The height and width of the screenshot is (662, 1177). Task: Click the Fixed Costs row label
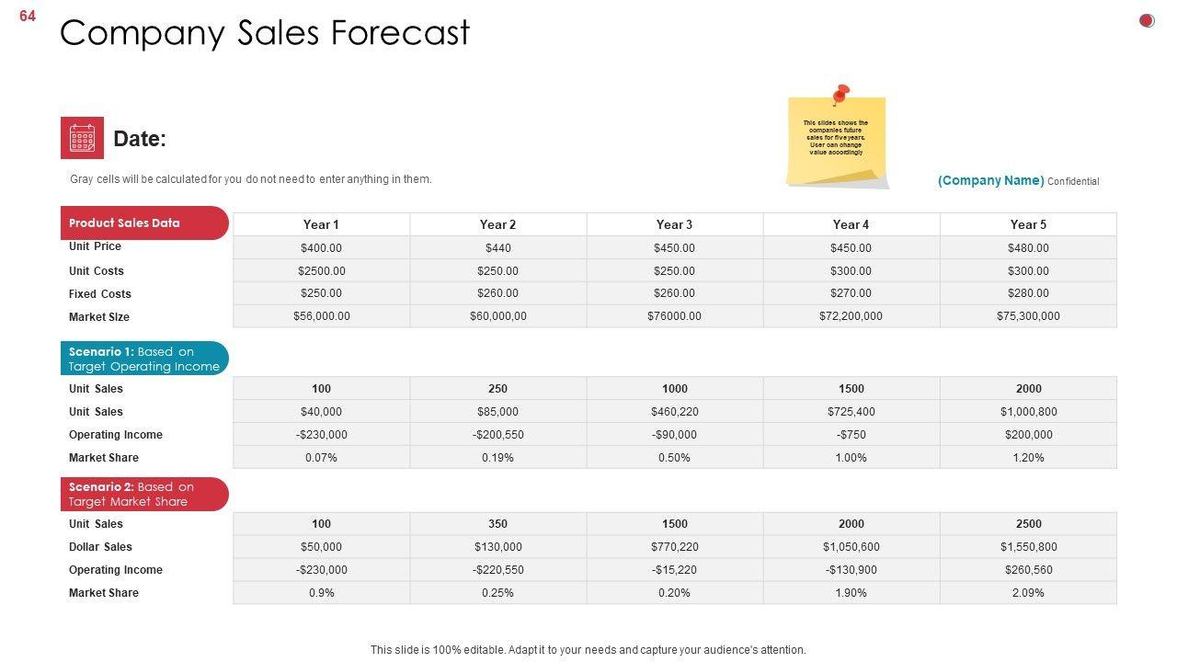tap(99, 294)
